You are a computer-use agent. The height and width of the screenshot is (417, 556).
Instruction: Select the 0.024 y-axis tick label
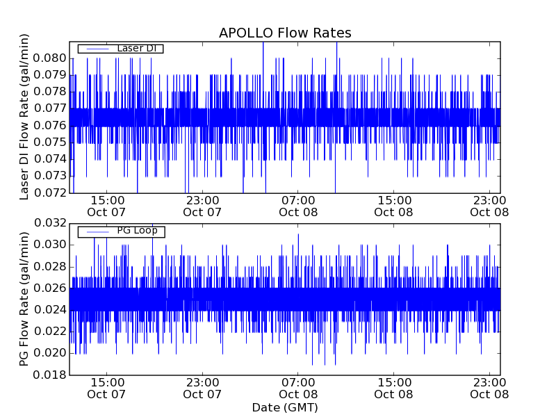[50, 310]
